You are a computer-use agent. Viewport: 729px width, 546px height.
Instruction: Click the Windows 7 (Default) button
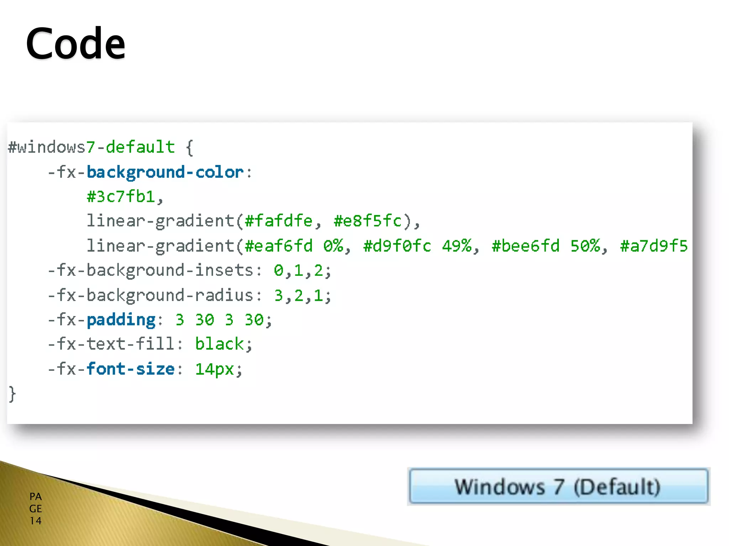(x=558, y=486)
